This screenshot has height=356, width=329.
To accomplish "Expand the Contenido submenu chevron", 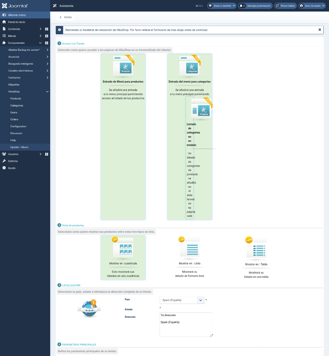I will (41, 29).
